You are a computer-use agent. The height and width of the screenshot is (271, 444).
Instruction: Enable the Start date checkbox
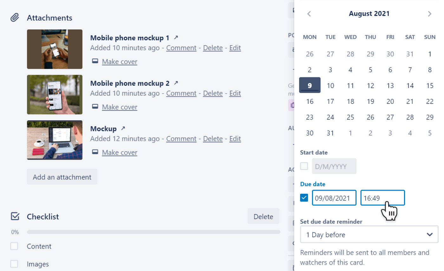point(304,166)
